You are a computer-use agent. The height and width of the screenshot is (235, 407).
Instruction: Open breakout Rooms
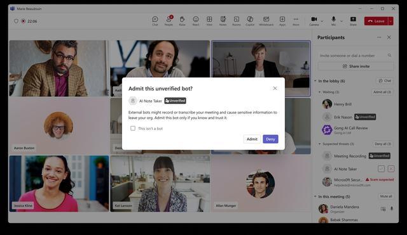point(236,21)
